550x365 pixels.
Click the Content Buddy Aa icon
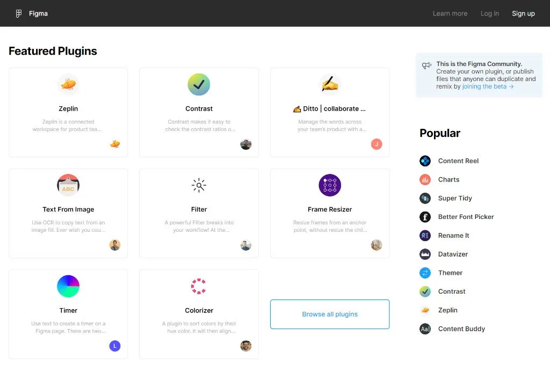(425, 329)
